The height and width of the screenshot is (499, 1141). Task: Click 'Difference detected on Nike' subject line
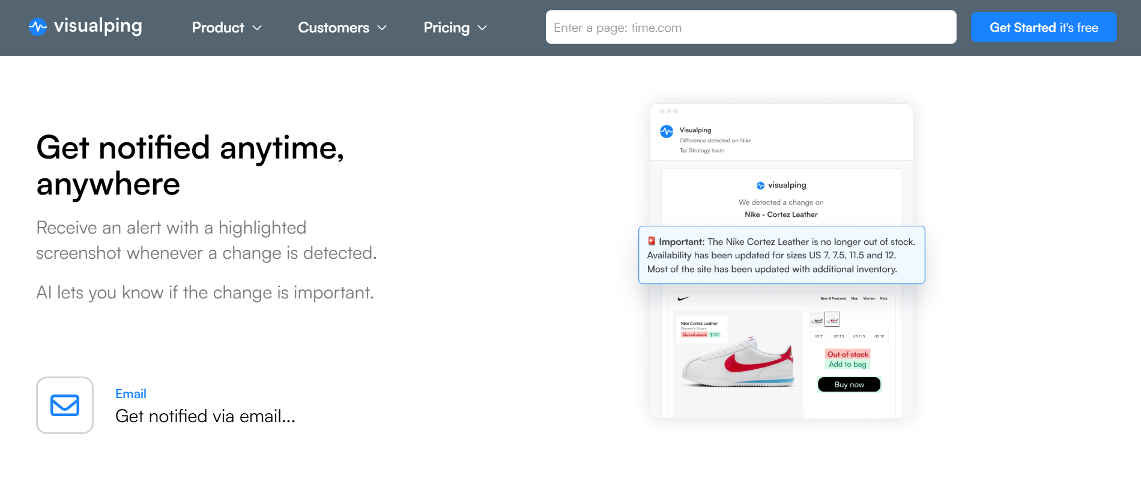click(715, 141)
